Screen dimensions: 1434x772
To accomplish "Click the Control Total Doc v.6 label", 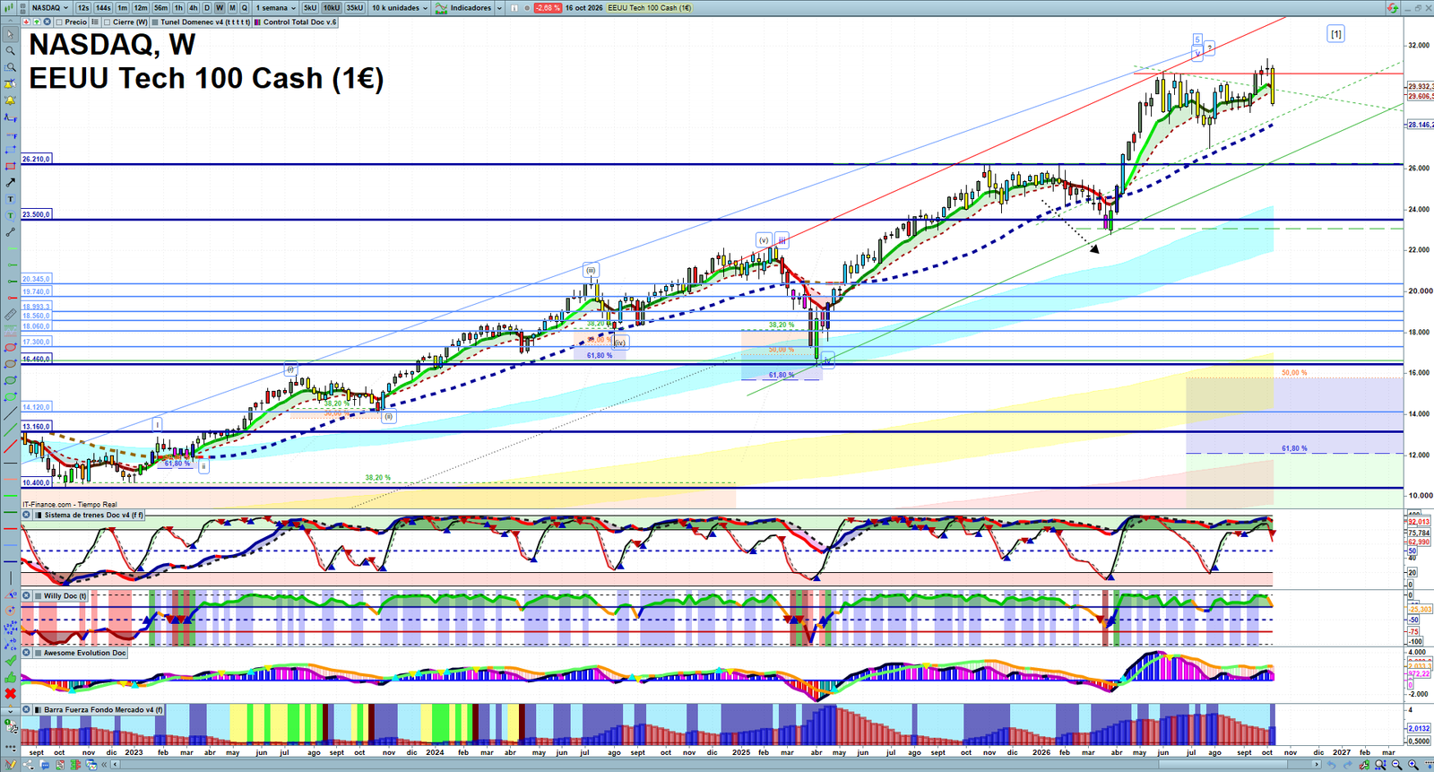I will [296, 22].
